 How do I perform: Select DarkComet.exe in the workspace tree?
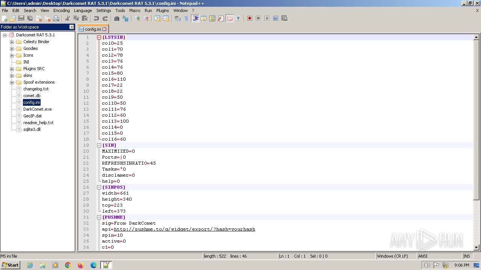[37, 109]
